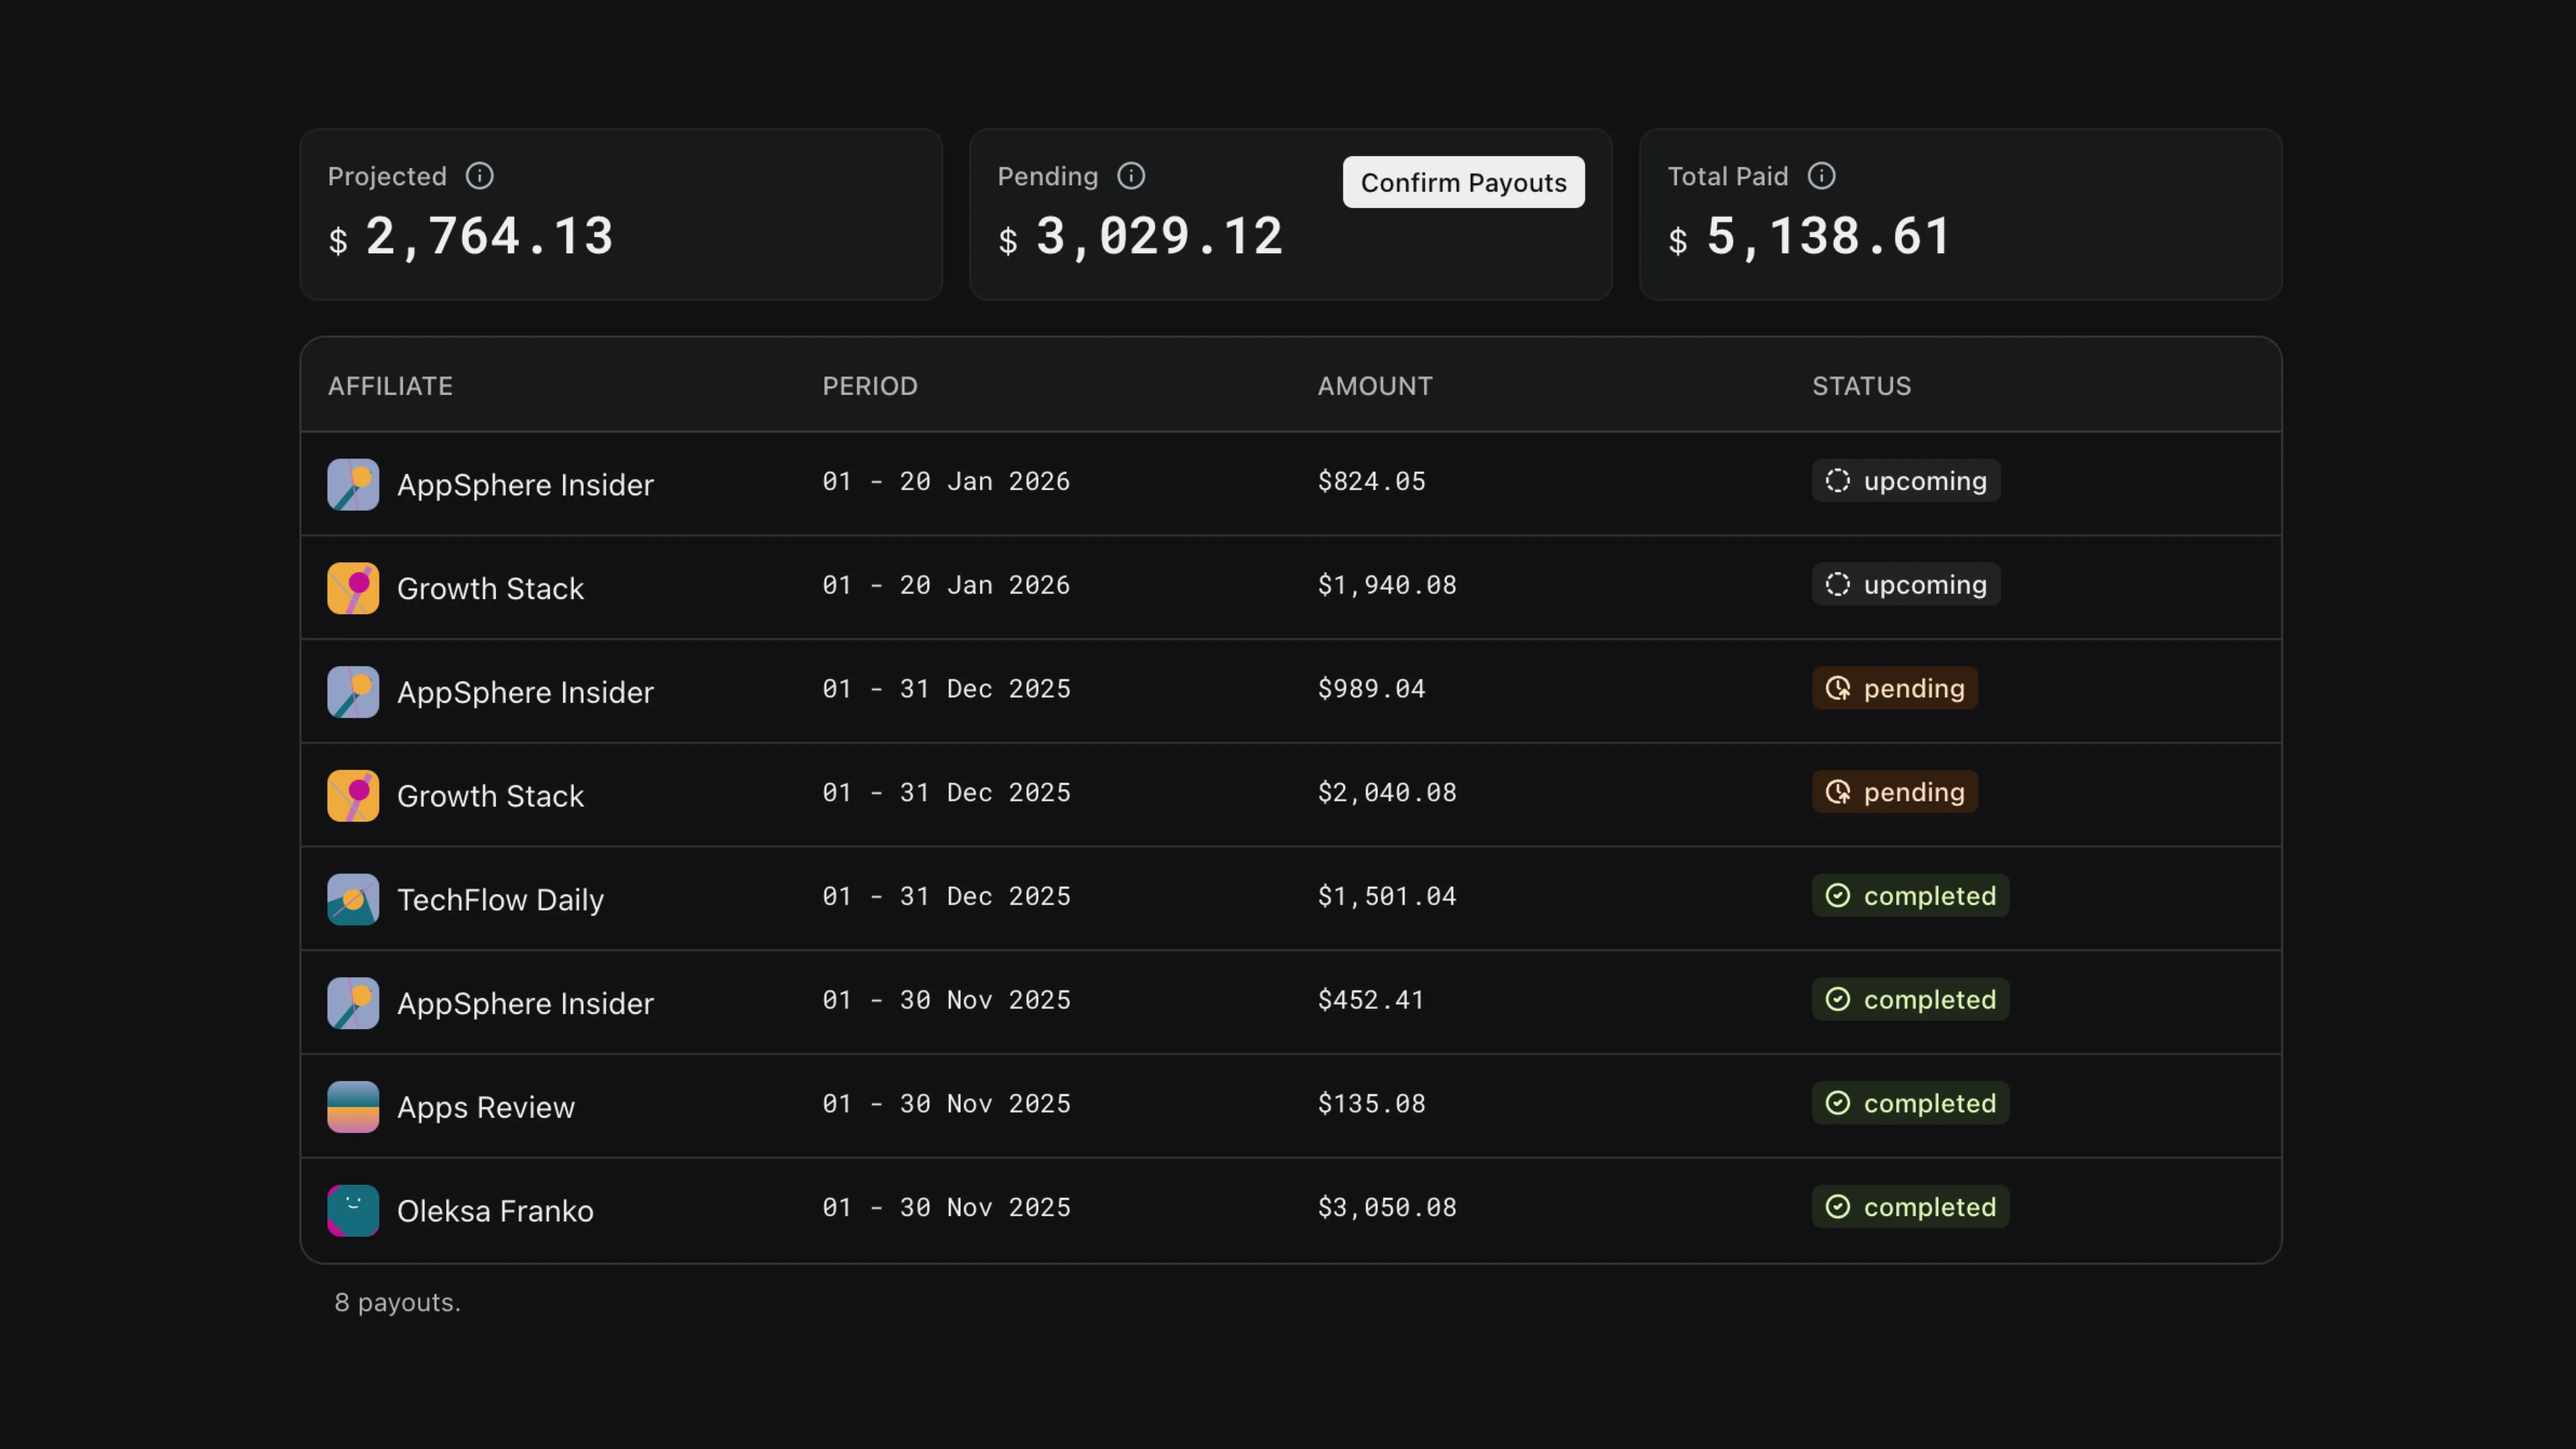Viewport: 2576px width, 1449px height.
Task: Open the Projected info tooltip icon
Action: [x=479, y=176]
